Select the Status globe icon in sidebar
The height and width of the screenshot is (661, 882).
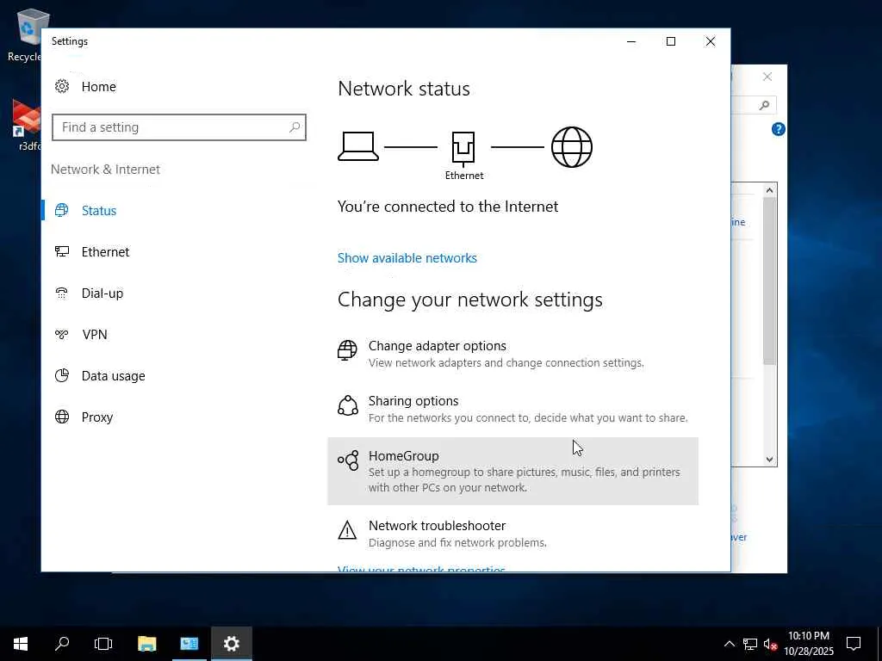coord(62,210)
